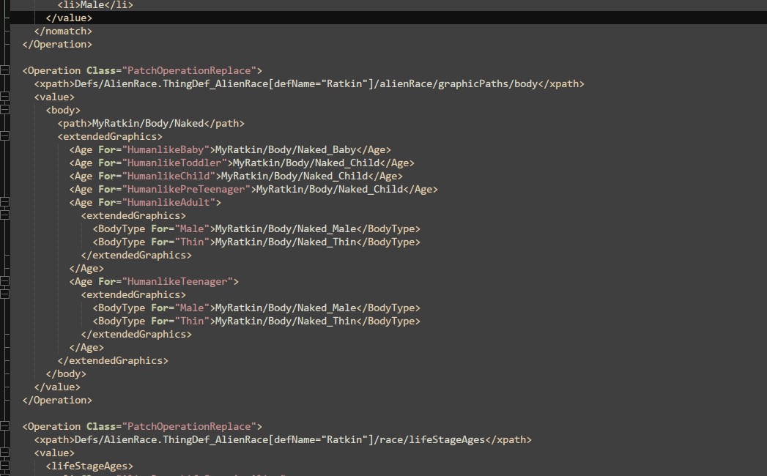This screenshot has height=476, width=767.
Task: Collapse the Operation block containing the race/lifeStageAges xpath
Action: coord(4,427)
